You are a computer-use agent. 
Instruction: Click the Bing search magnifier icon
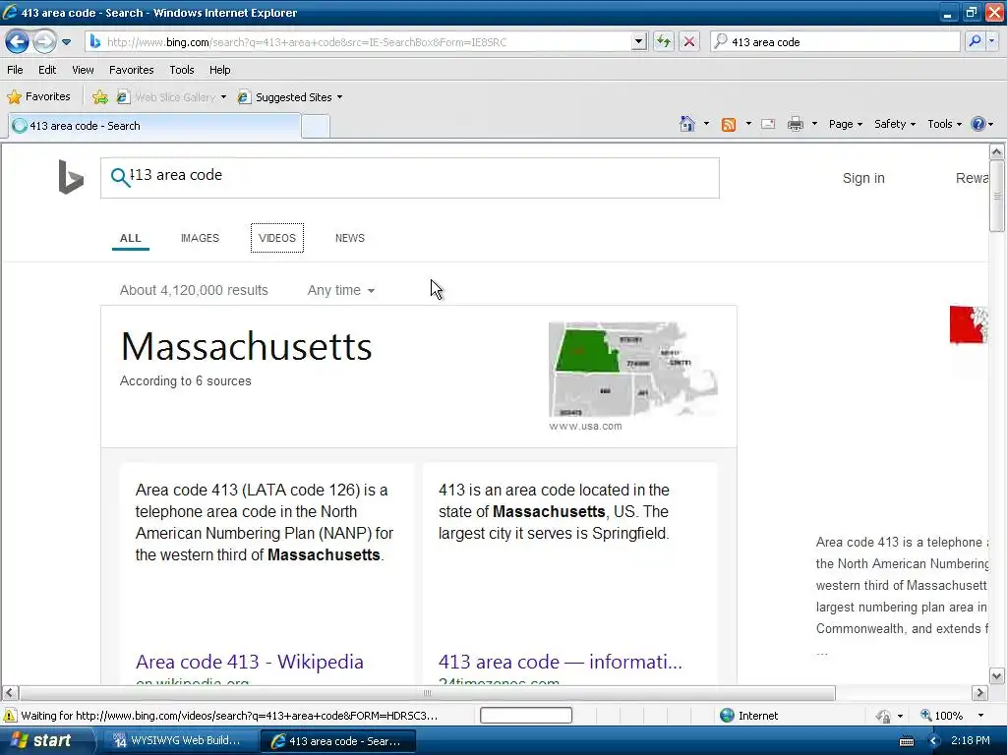119,177
